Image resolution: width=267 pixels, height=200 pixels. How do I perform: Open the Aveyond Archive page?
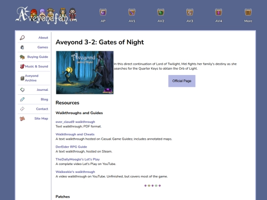pyautogui.click(x=34, y=78)
